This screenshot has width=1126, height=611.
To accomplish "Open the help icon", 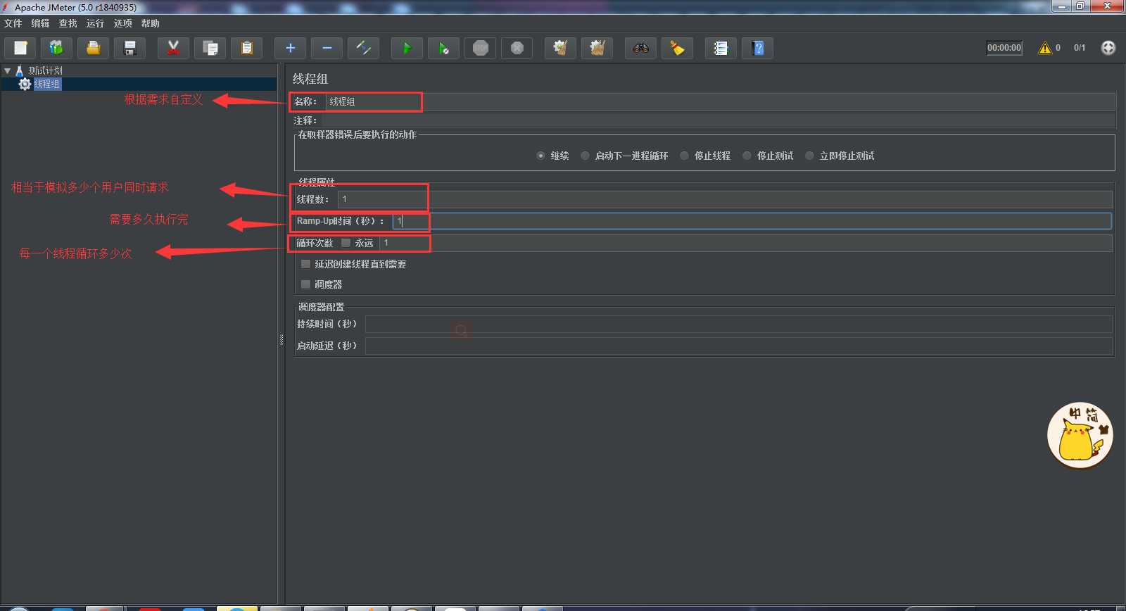I will click(x=757, y=48).
